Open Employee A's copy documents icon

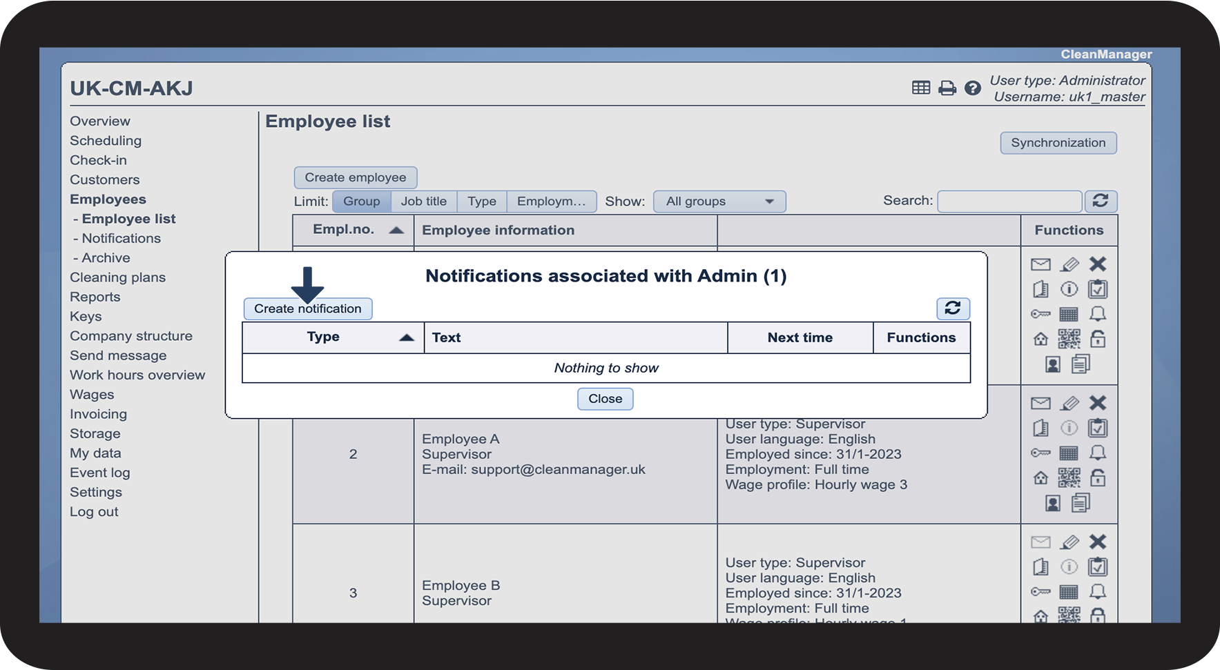1081,503
